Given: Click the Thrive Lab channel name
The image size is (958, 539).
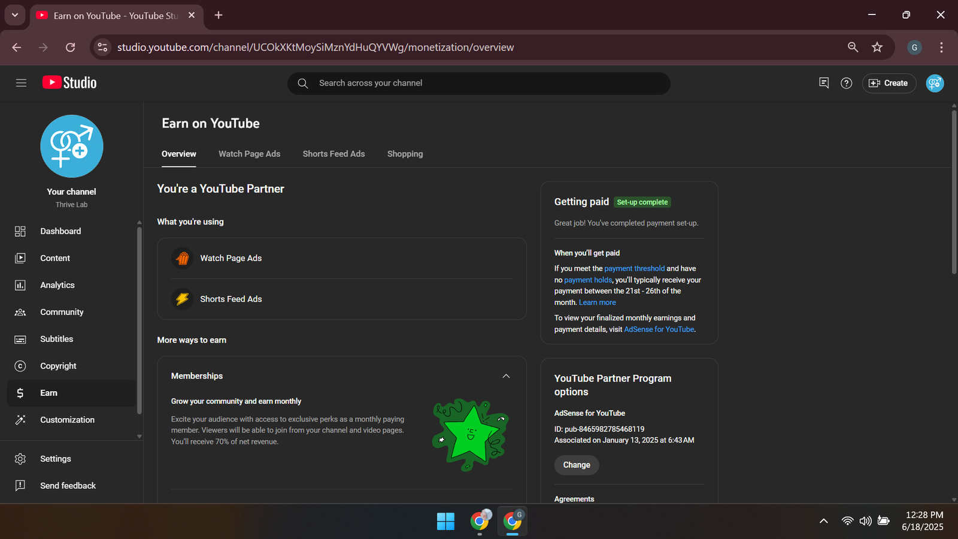Looking at the screenshot, I should (x=72, y=205).
